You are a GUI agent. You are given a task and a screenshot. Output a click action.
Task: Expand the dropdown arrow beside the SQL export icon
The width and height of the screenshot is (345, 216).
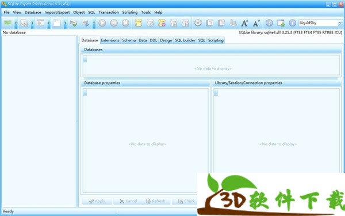(94, 23)
